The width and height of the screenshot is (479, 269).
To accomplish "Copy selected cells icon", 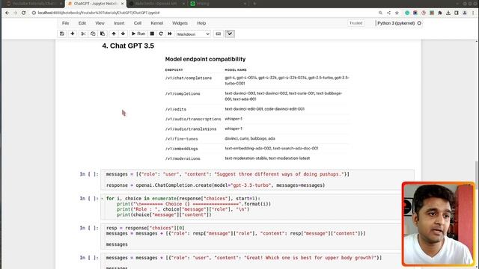I will (x=93, y=34).
